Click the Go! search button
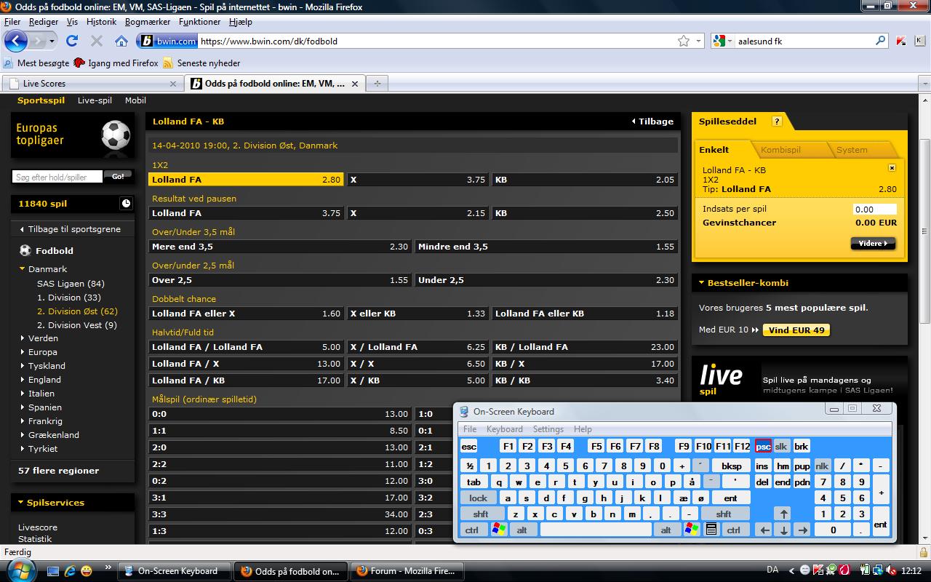Viewport: 931px width, 582px height. [x=118, y=176]
